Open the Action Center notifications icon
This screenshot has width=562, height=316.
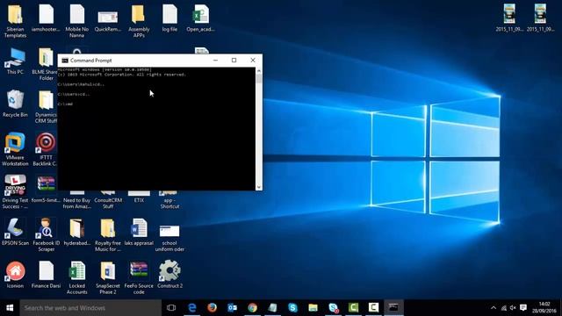point(523,308)
